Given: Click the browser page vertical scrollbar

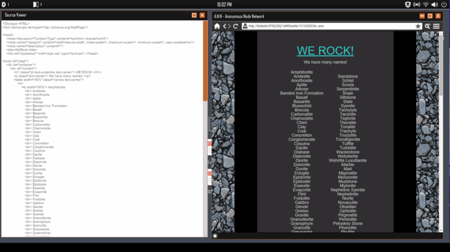Looking at the screenshot, I should (441, 117).
